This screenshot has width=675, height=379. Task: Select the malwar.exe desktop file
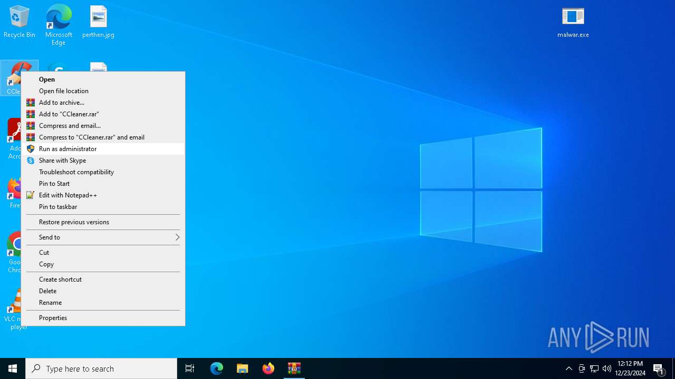click(x=573, y=22)
